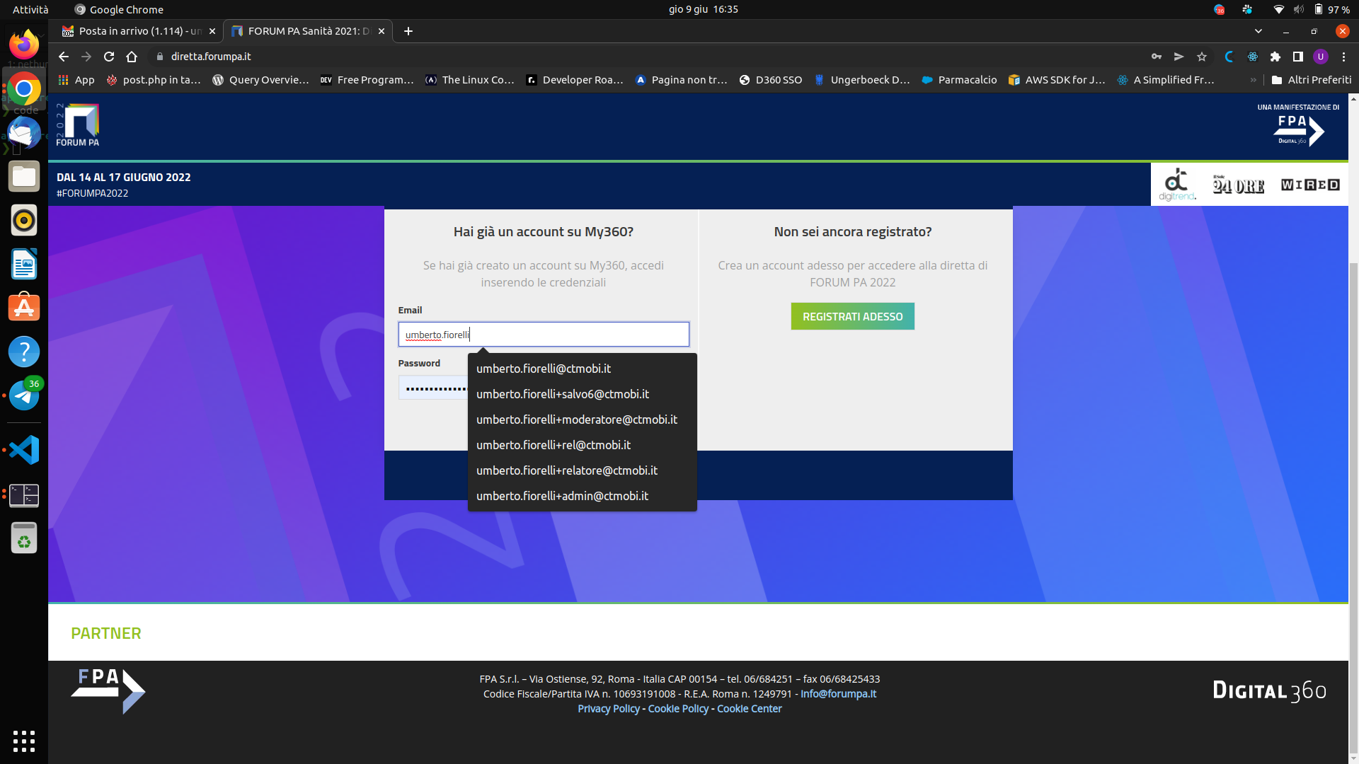Open Telegram from the dock
This screenshot has height=764, width=1359.
click(x=24, y=395)
